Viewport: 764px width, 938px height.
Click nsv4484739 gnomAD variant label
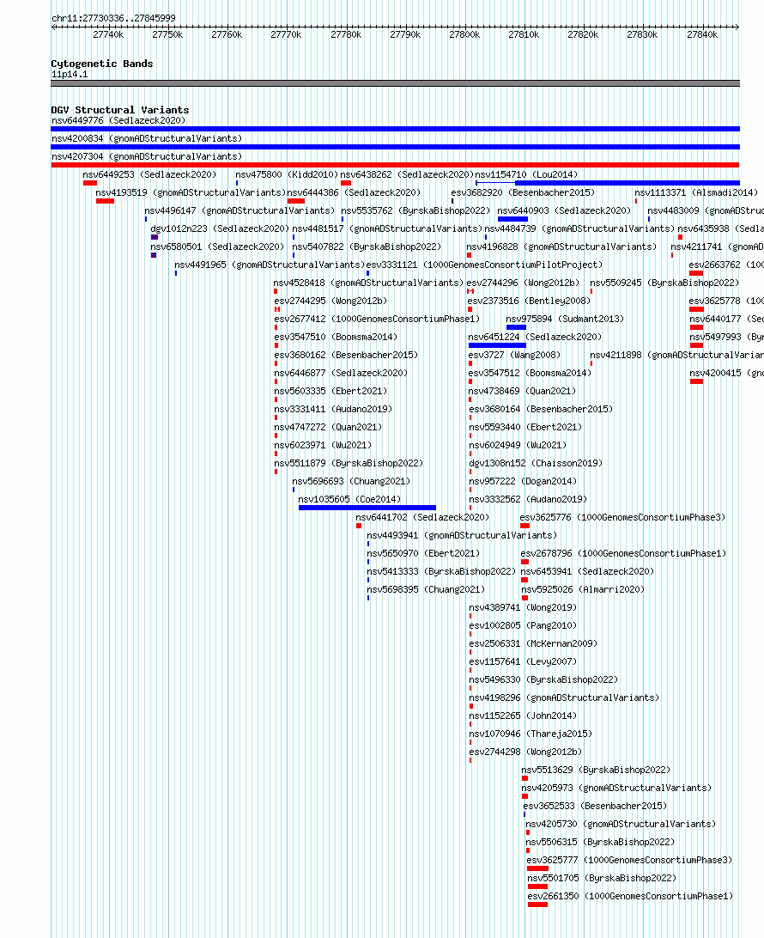pos(580,228)
